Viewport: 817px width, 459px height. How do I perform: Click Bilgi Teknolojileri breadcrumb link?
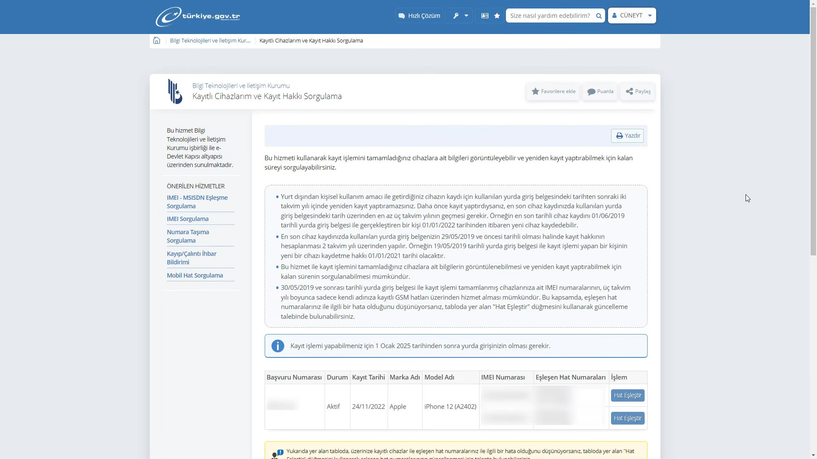click(210, 41)
